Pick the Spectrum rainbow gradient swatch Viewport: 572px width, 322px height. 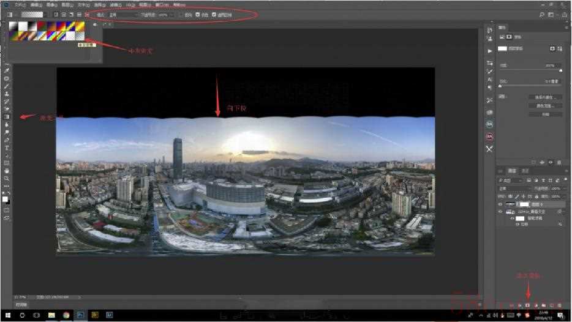(x=51, y=36)
